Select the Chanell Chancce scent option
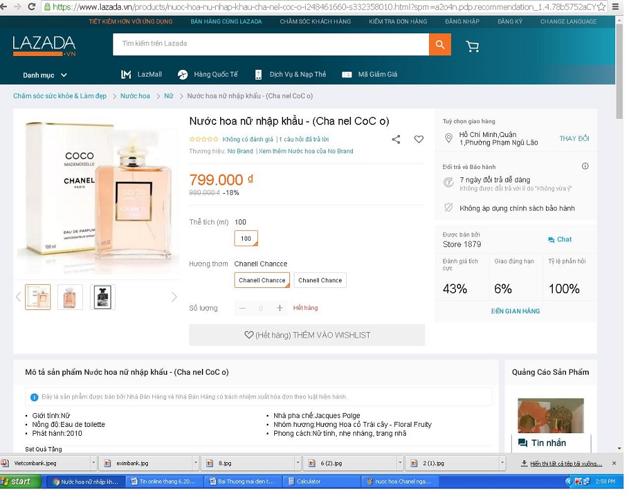Screen dimensions: 629x503 pos(262,280)
